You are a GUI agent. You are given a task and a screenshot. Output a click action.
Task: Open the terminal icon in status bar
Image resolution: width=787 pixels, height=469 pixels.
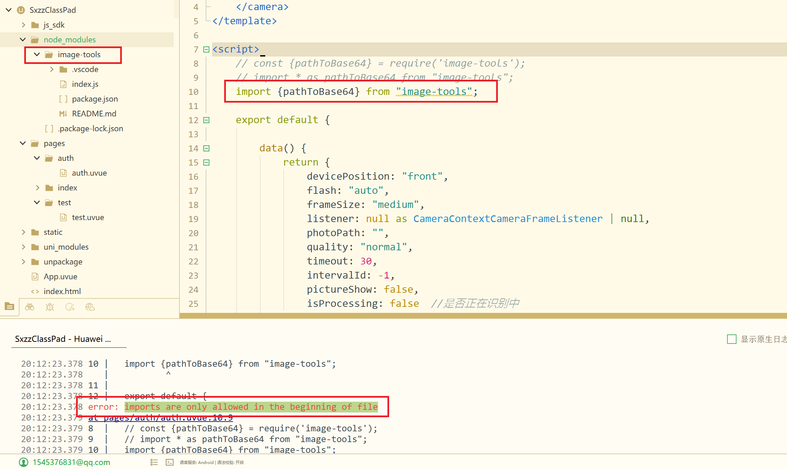170,462
